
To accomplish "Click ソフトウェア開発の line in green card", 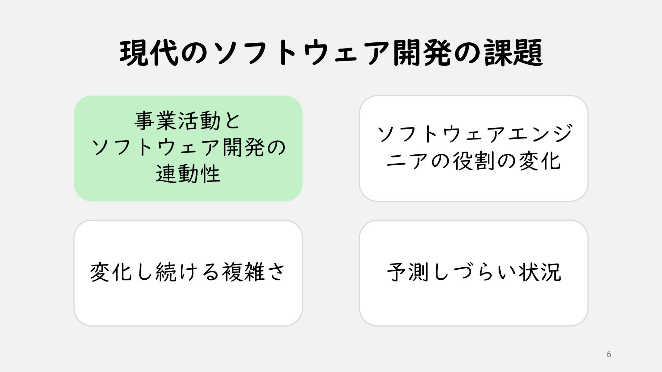I will (189, 147).
